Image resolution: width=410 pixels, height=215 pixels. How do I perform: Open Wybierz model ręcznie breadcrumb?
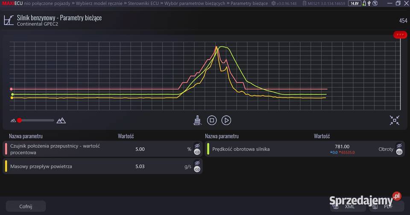click(100, 3)
